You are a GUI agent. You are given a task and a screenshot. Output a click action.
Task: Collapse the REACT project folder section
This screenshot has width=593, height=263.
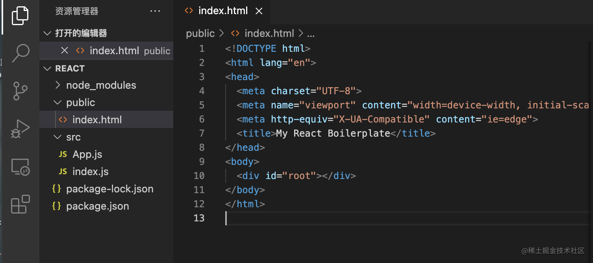[x=48, y=69]
